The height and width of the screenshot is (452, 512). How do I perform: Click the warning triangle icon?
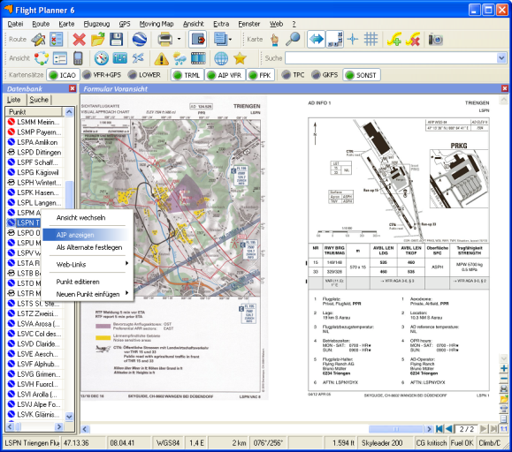tap(161, 58)
